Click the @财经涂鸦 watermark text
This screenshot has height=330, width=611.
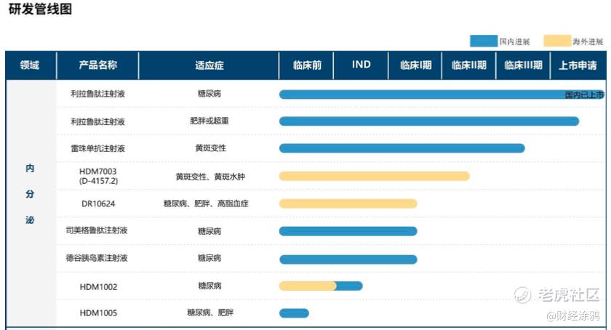tap(573, 315)
